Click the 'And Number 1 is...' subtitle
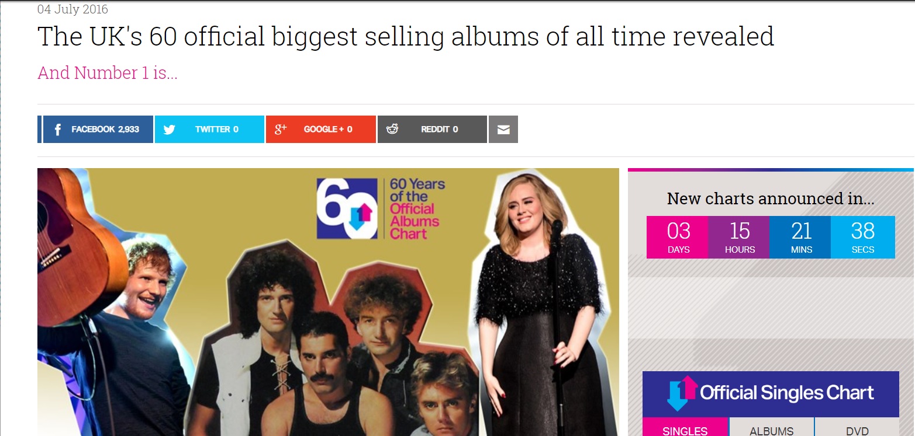 [x=108, y=73]
